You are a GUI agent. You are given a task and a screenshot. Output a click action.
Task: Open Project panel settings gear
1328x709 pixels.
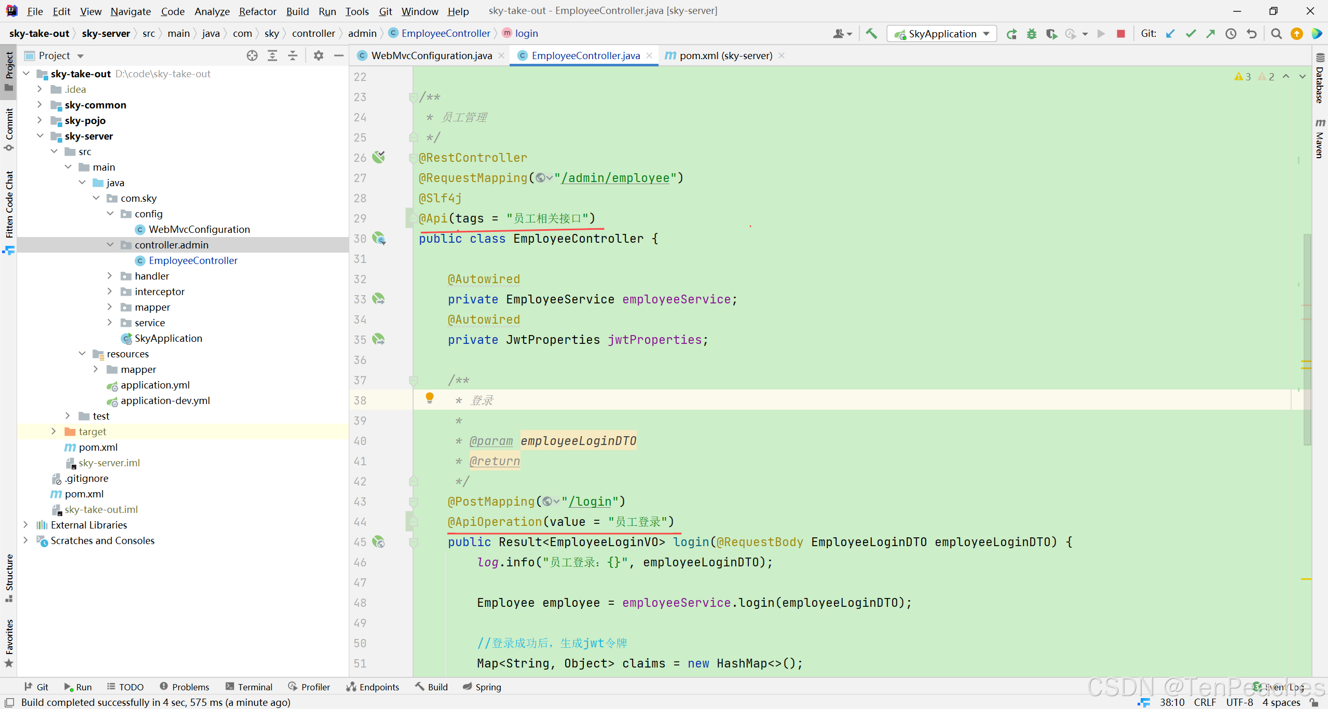318,55
